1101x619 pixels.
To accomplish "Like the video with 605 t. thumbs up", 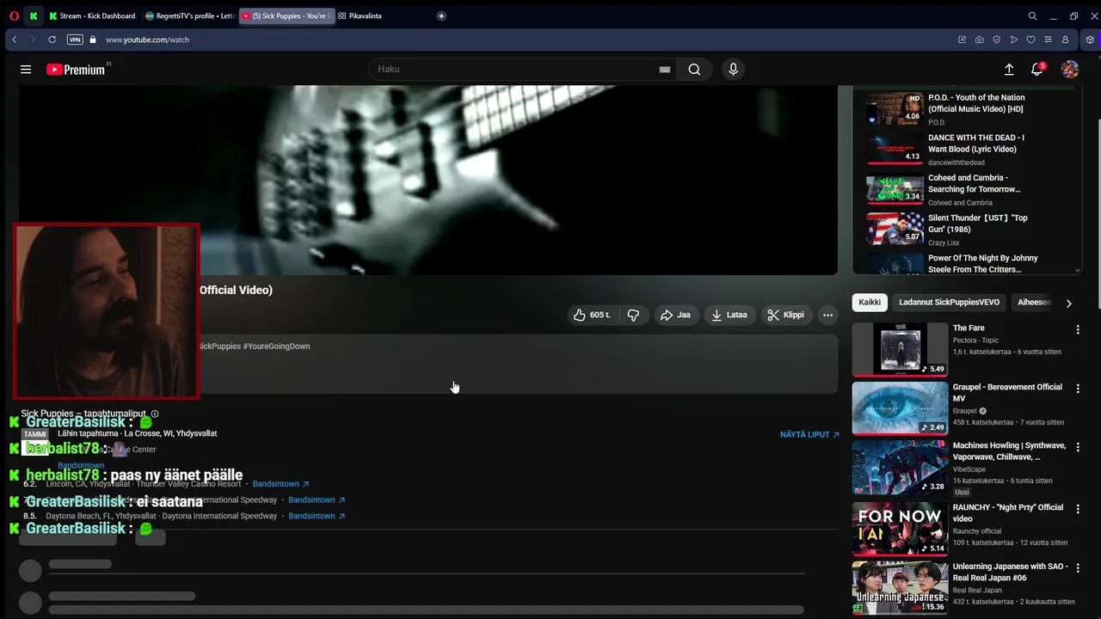I will [591, 315].
